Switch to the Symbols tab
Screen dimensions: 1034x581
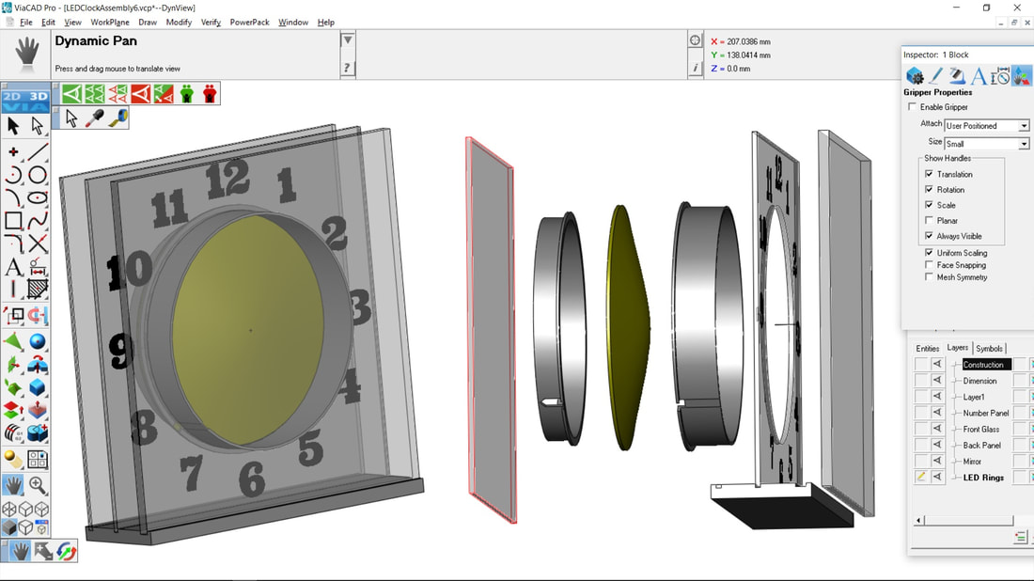click(x=989, y=348)
